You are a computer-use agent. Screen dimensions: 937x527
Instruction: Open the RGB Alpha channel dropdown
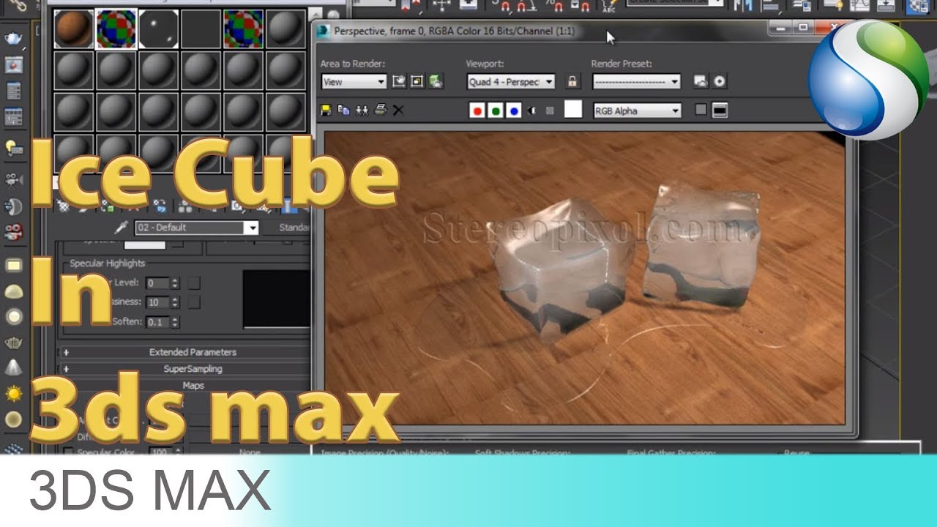pos(637,111)
